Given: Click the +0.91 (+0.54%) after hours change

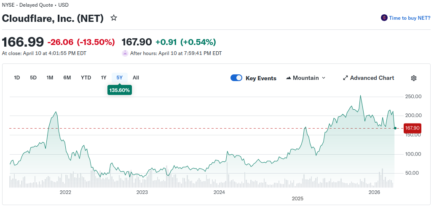Looking at the screenshot, I should pyautogui.click(x=186, y=42).
